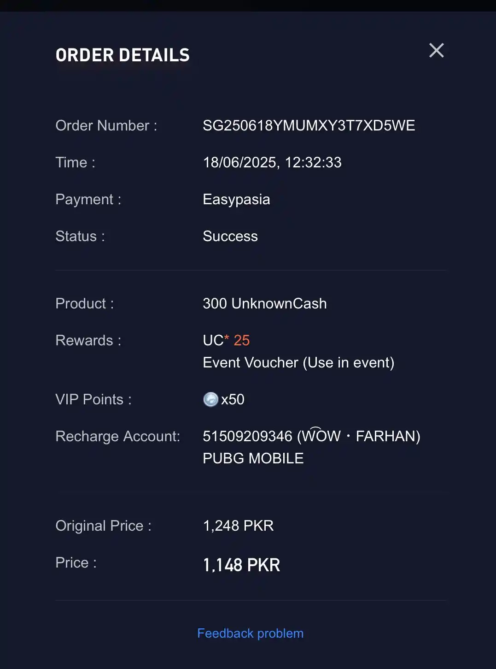This screenshot has height=669, width=496.
Task: Click the Rewards label
Action: tap(88, 340)
